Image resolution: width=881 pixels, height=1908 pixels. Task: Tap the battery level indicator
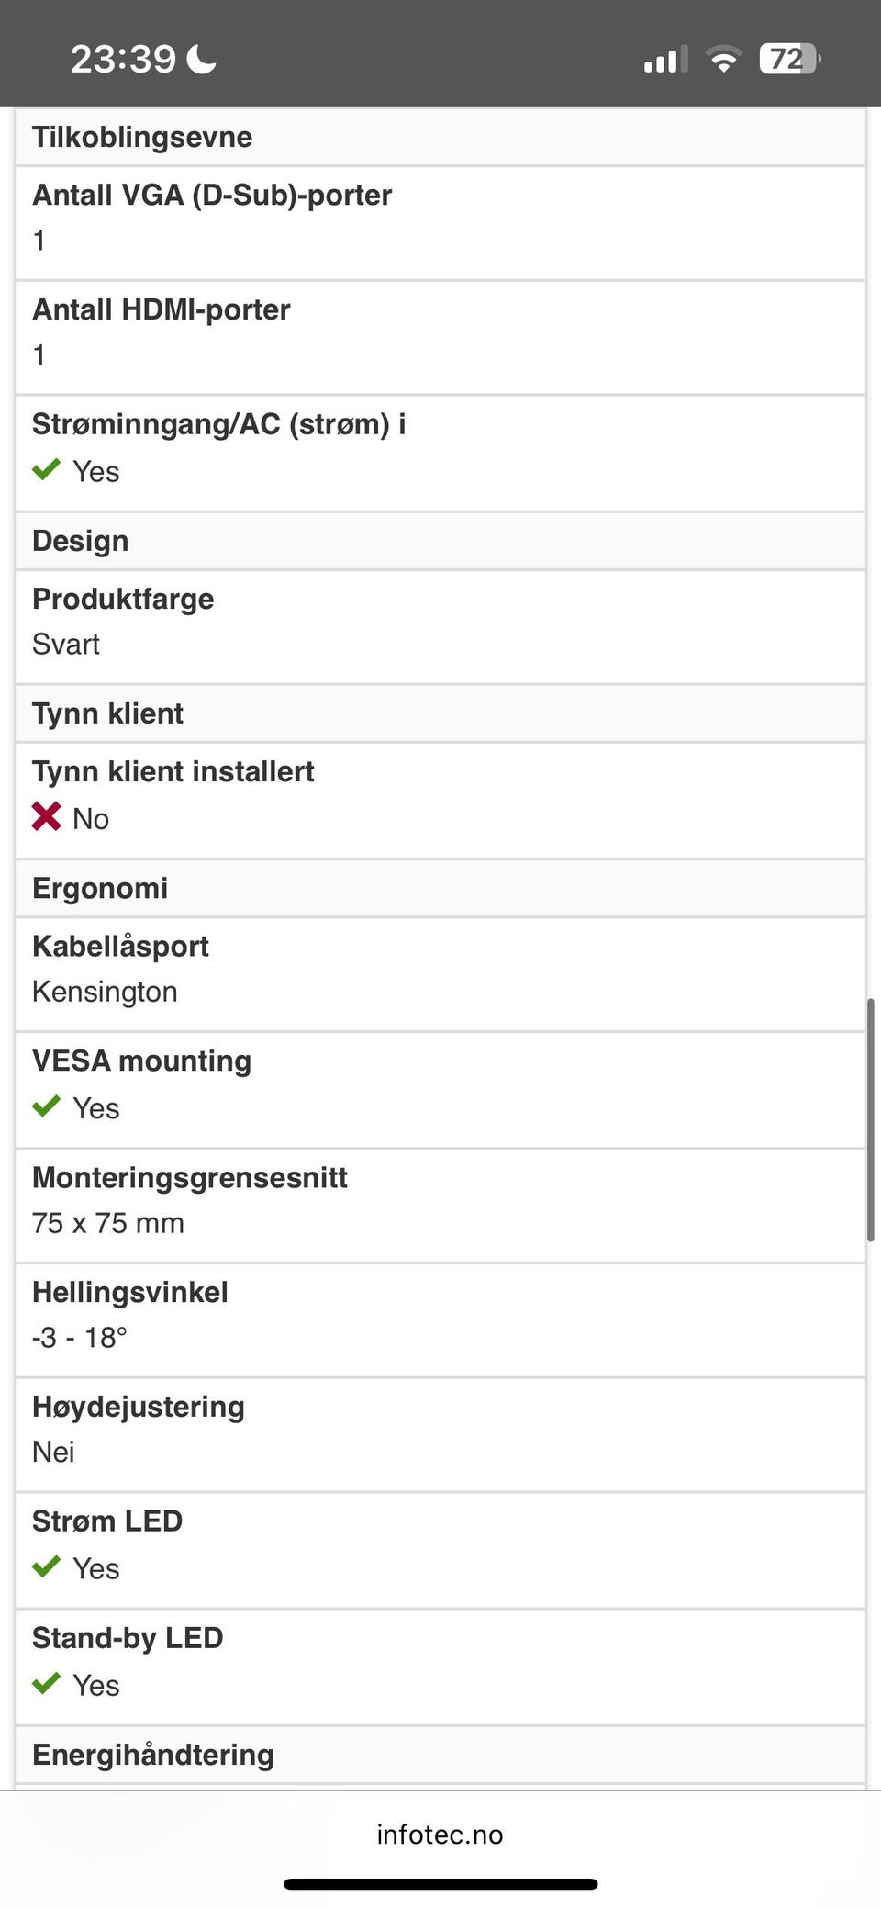(x=788, y=60)
